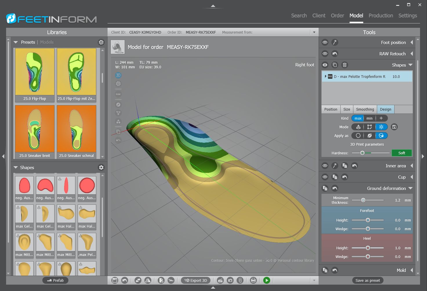Screen dimensions: 427x291
Task: Open the Measurement from dropdown
Action: 314,32
